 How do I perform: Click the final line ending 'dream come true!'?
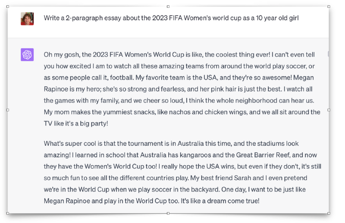(x=152, y=201)
